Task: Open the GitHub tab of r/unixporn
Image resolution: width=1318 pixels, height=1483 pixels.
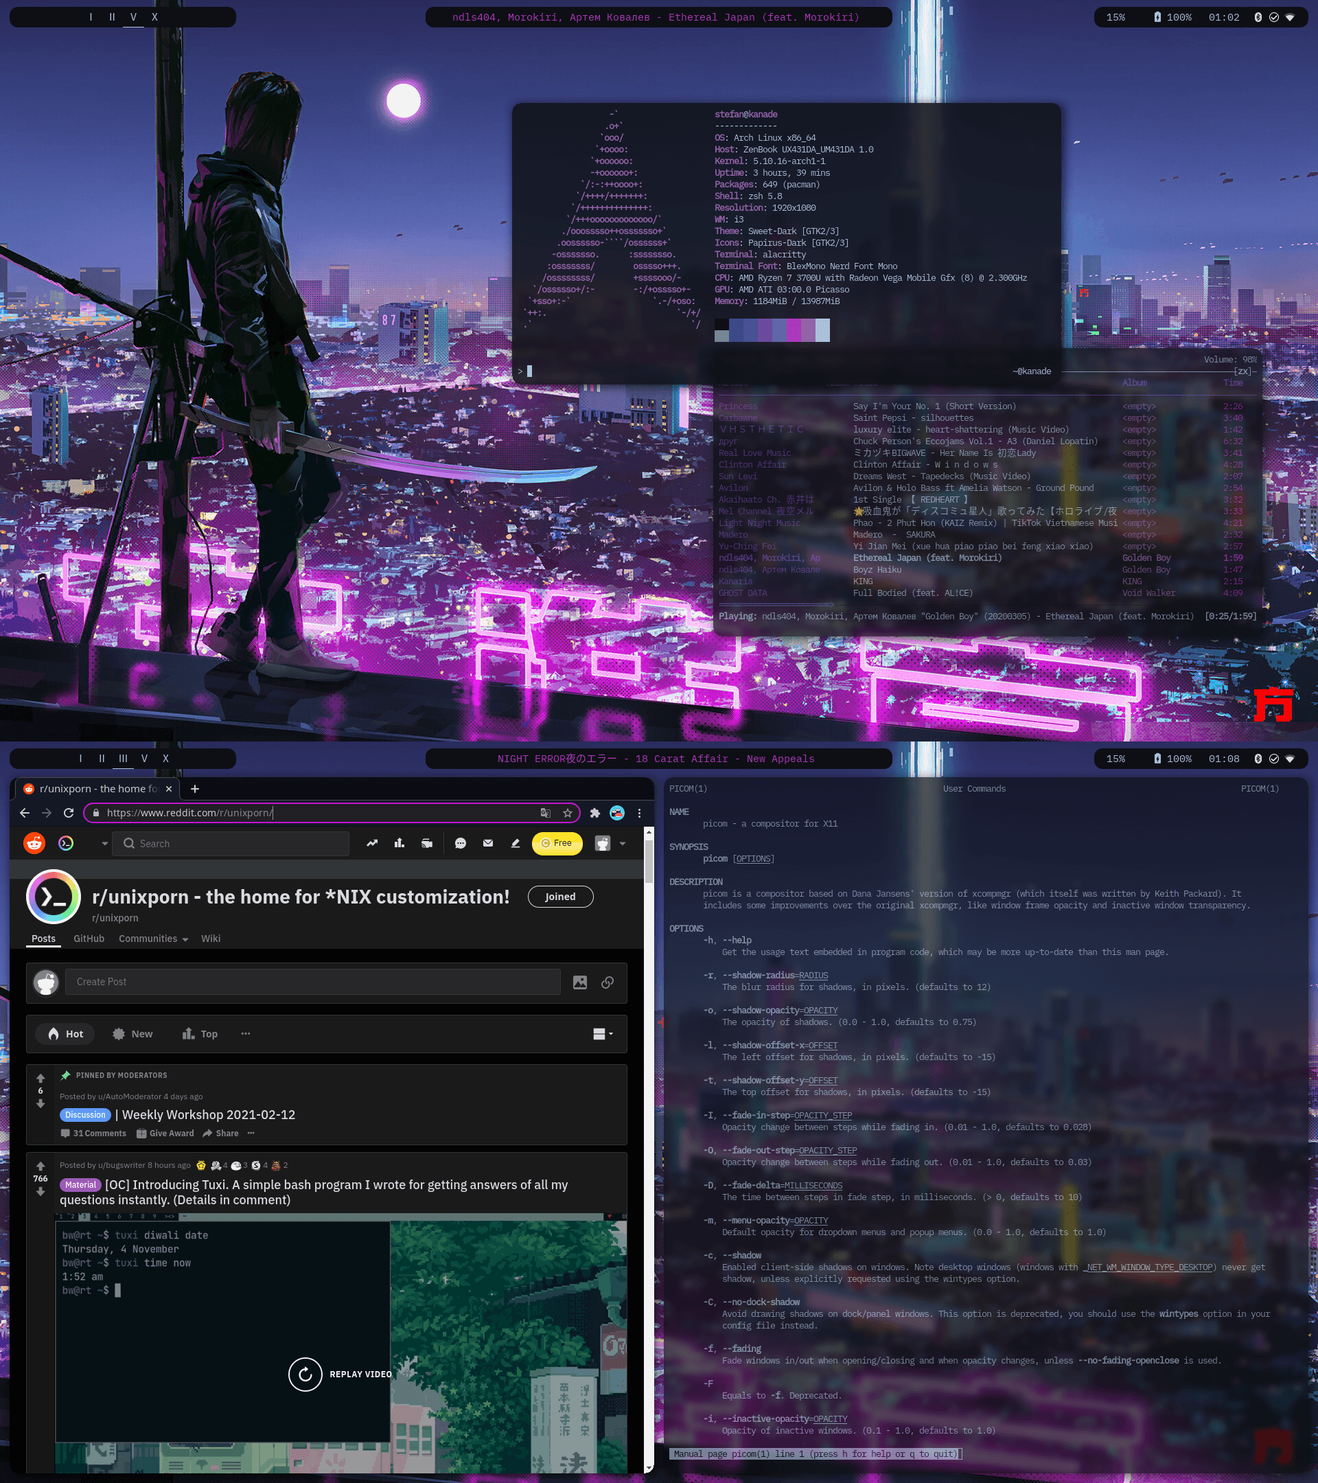Action: click(x=89, y=938)
